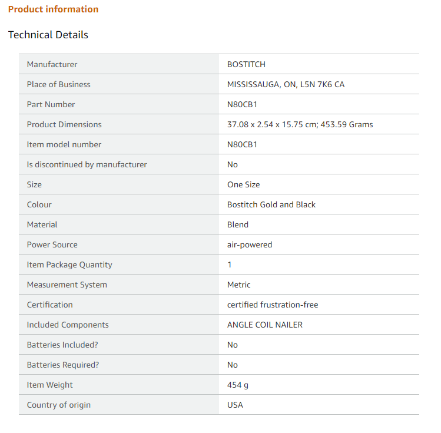Click the Bostitch Gold and Black colour value
This screenshot has height=433, width=441.
271,204
